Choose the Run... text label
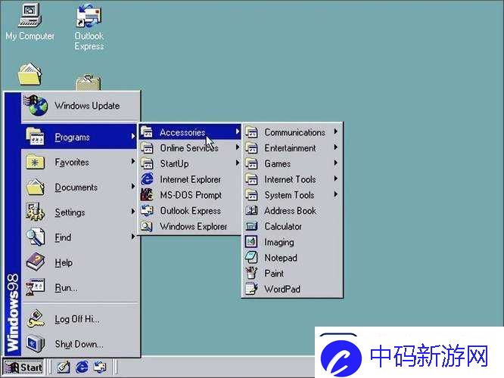This screenshot has height=378, width=504. coord(66,287)
